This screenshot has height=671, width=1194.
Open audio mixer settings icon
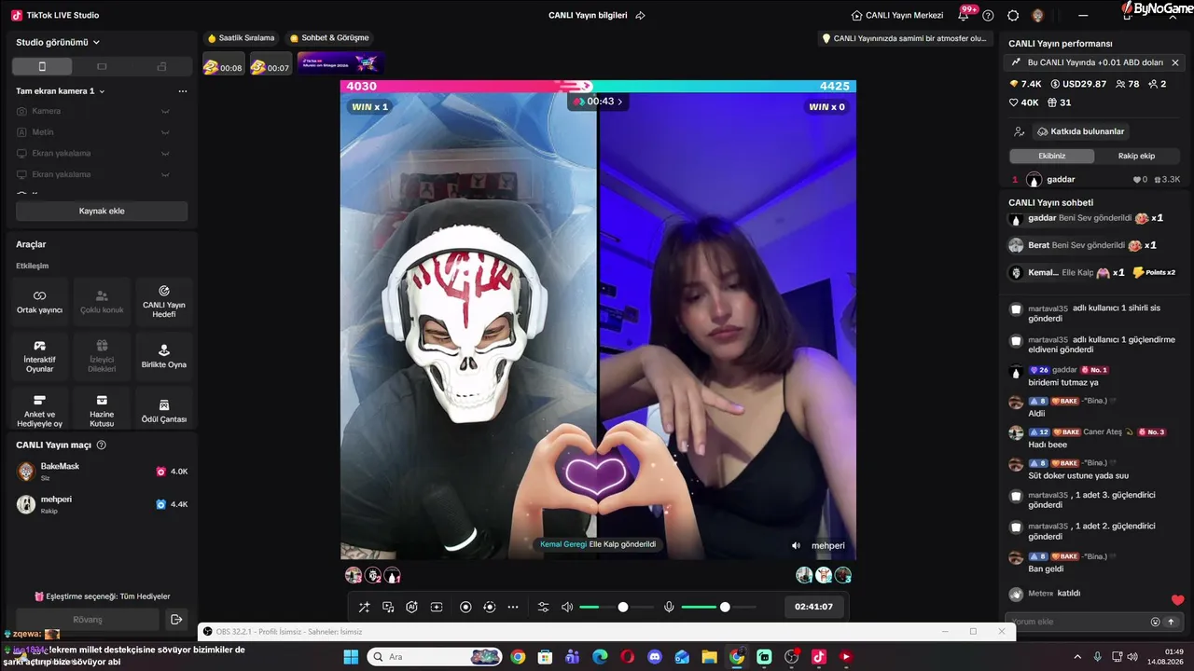click(x=544, y=607)
